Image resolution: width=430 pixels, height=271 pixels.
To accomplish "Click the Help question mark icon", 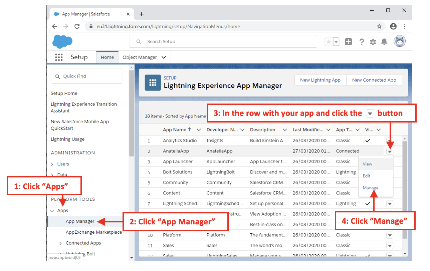I will pyautogui.click(x=362, y=42).
